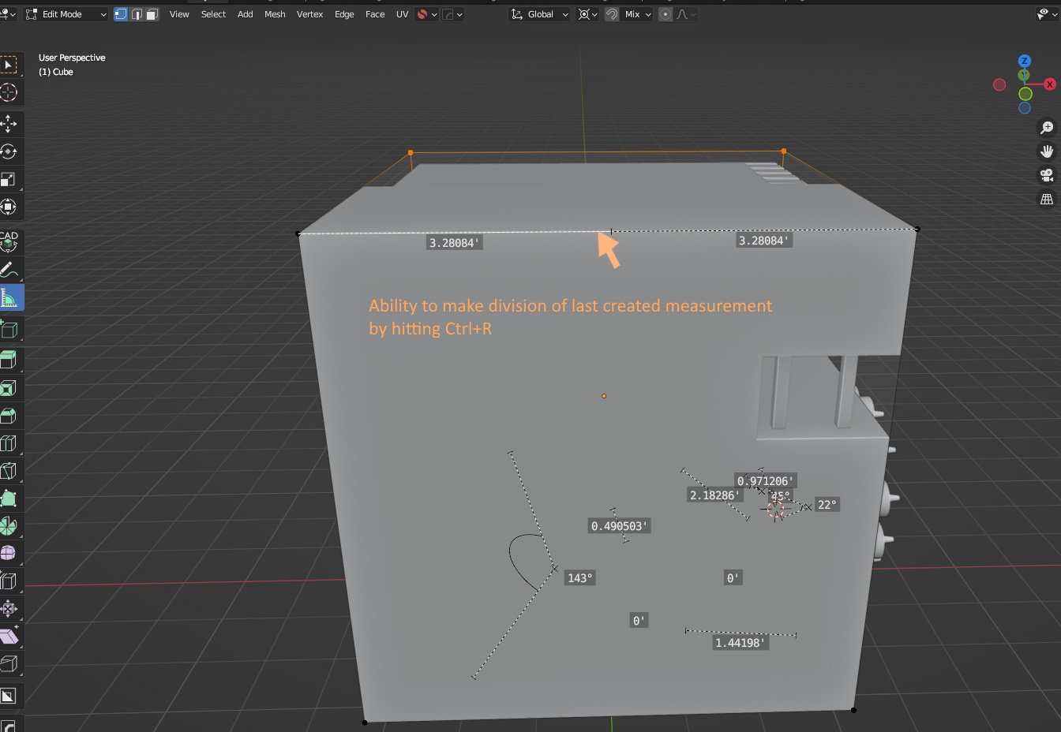1061x732 pixels.
Task: Enable edge select mode
Action: pyautogui.click(x=137, y=14)
